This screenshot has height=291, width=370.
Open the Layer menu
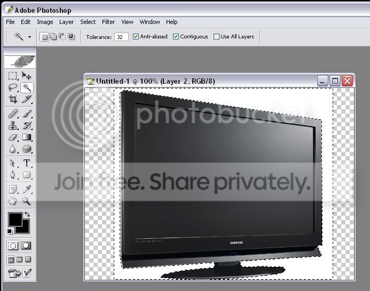66,22
